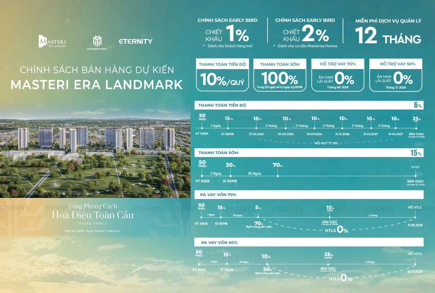The height and width of the screenshot is (293, 435).
Task: Click the 2% early bird discount figure
Action: click(x=315, y=34)
